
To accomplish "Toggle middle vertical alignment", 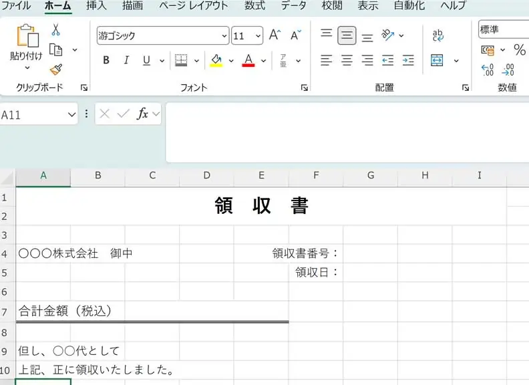I will point(347,35).
